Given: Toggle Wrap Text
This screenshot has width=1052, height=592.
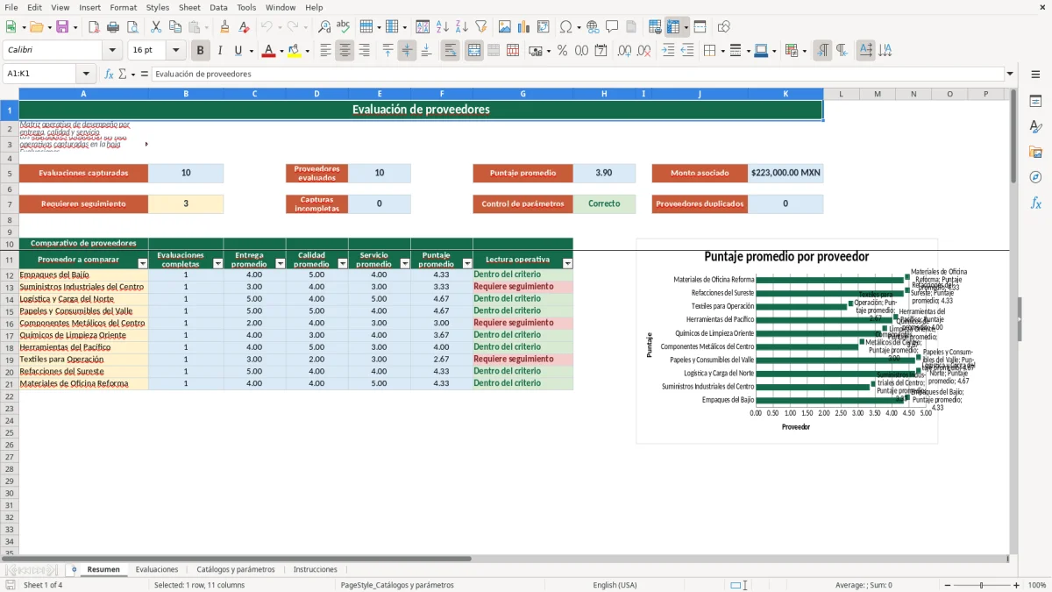Looking at the screenshot, I should [451, 51].
